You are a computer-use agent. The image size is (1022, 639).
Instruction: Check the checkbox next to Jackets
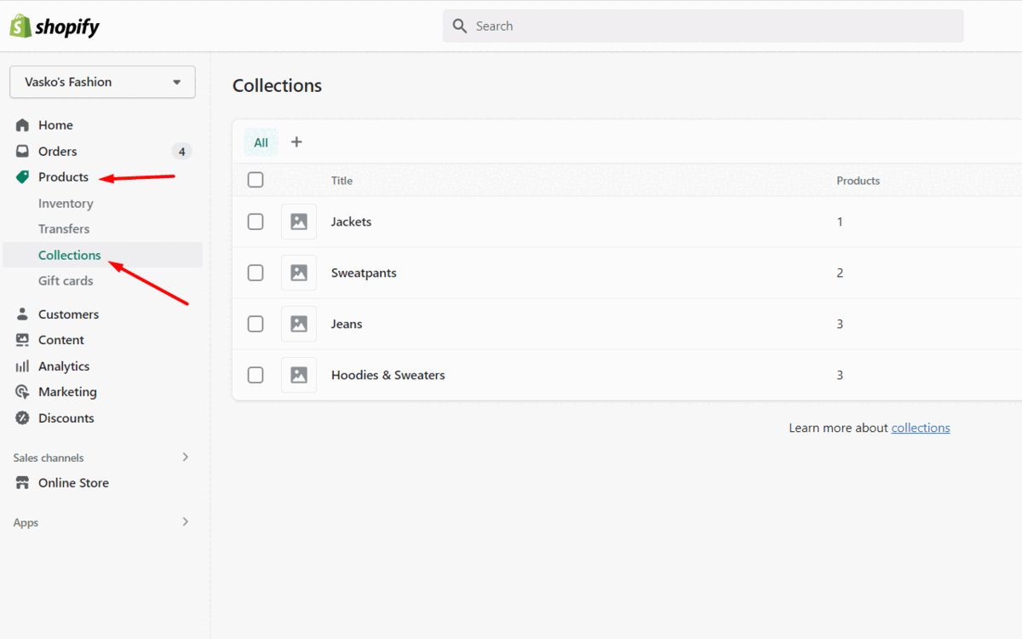pyautogui.click(x=255, y=222)
